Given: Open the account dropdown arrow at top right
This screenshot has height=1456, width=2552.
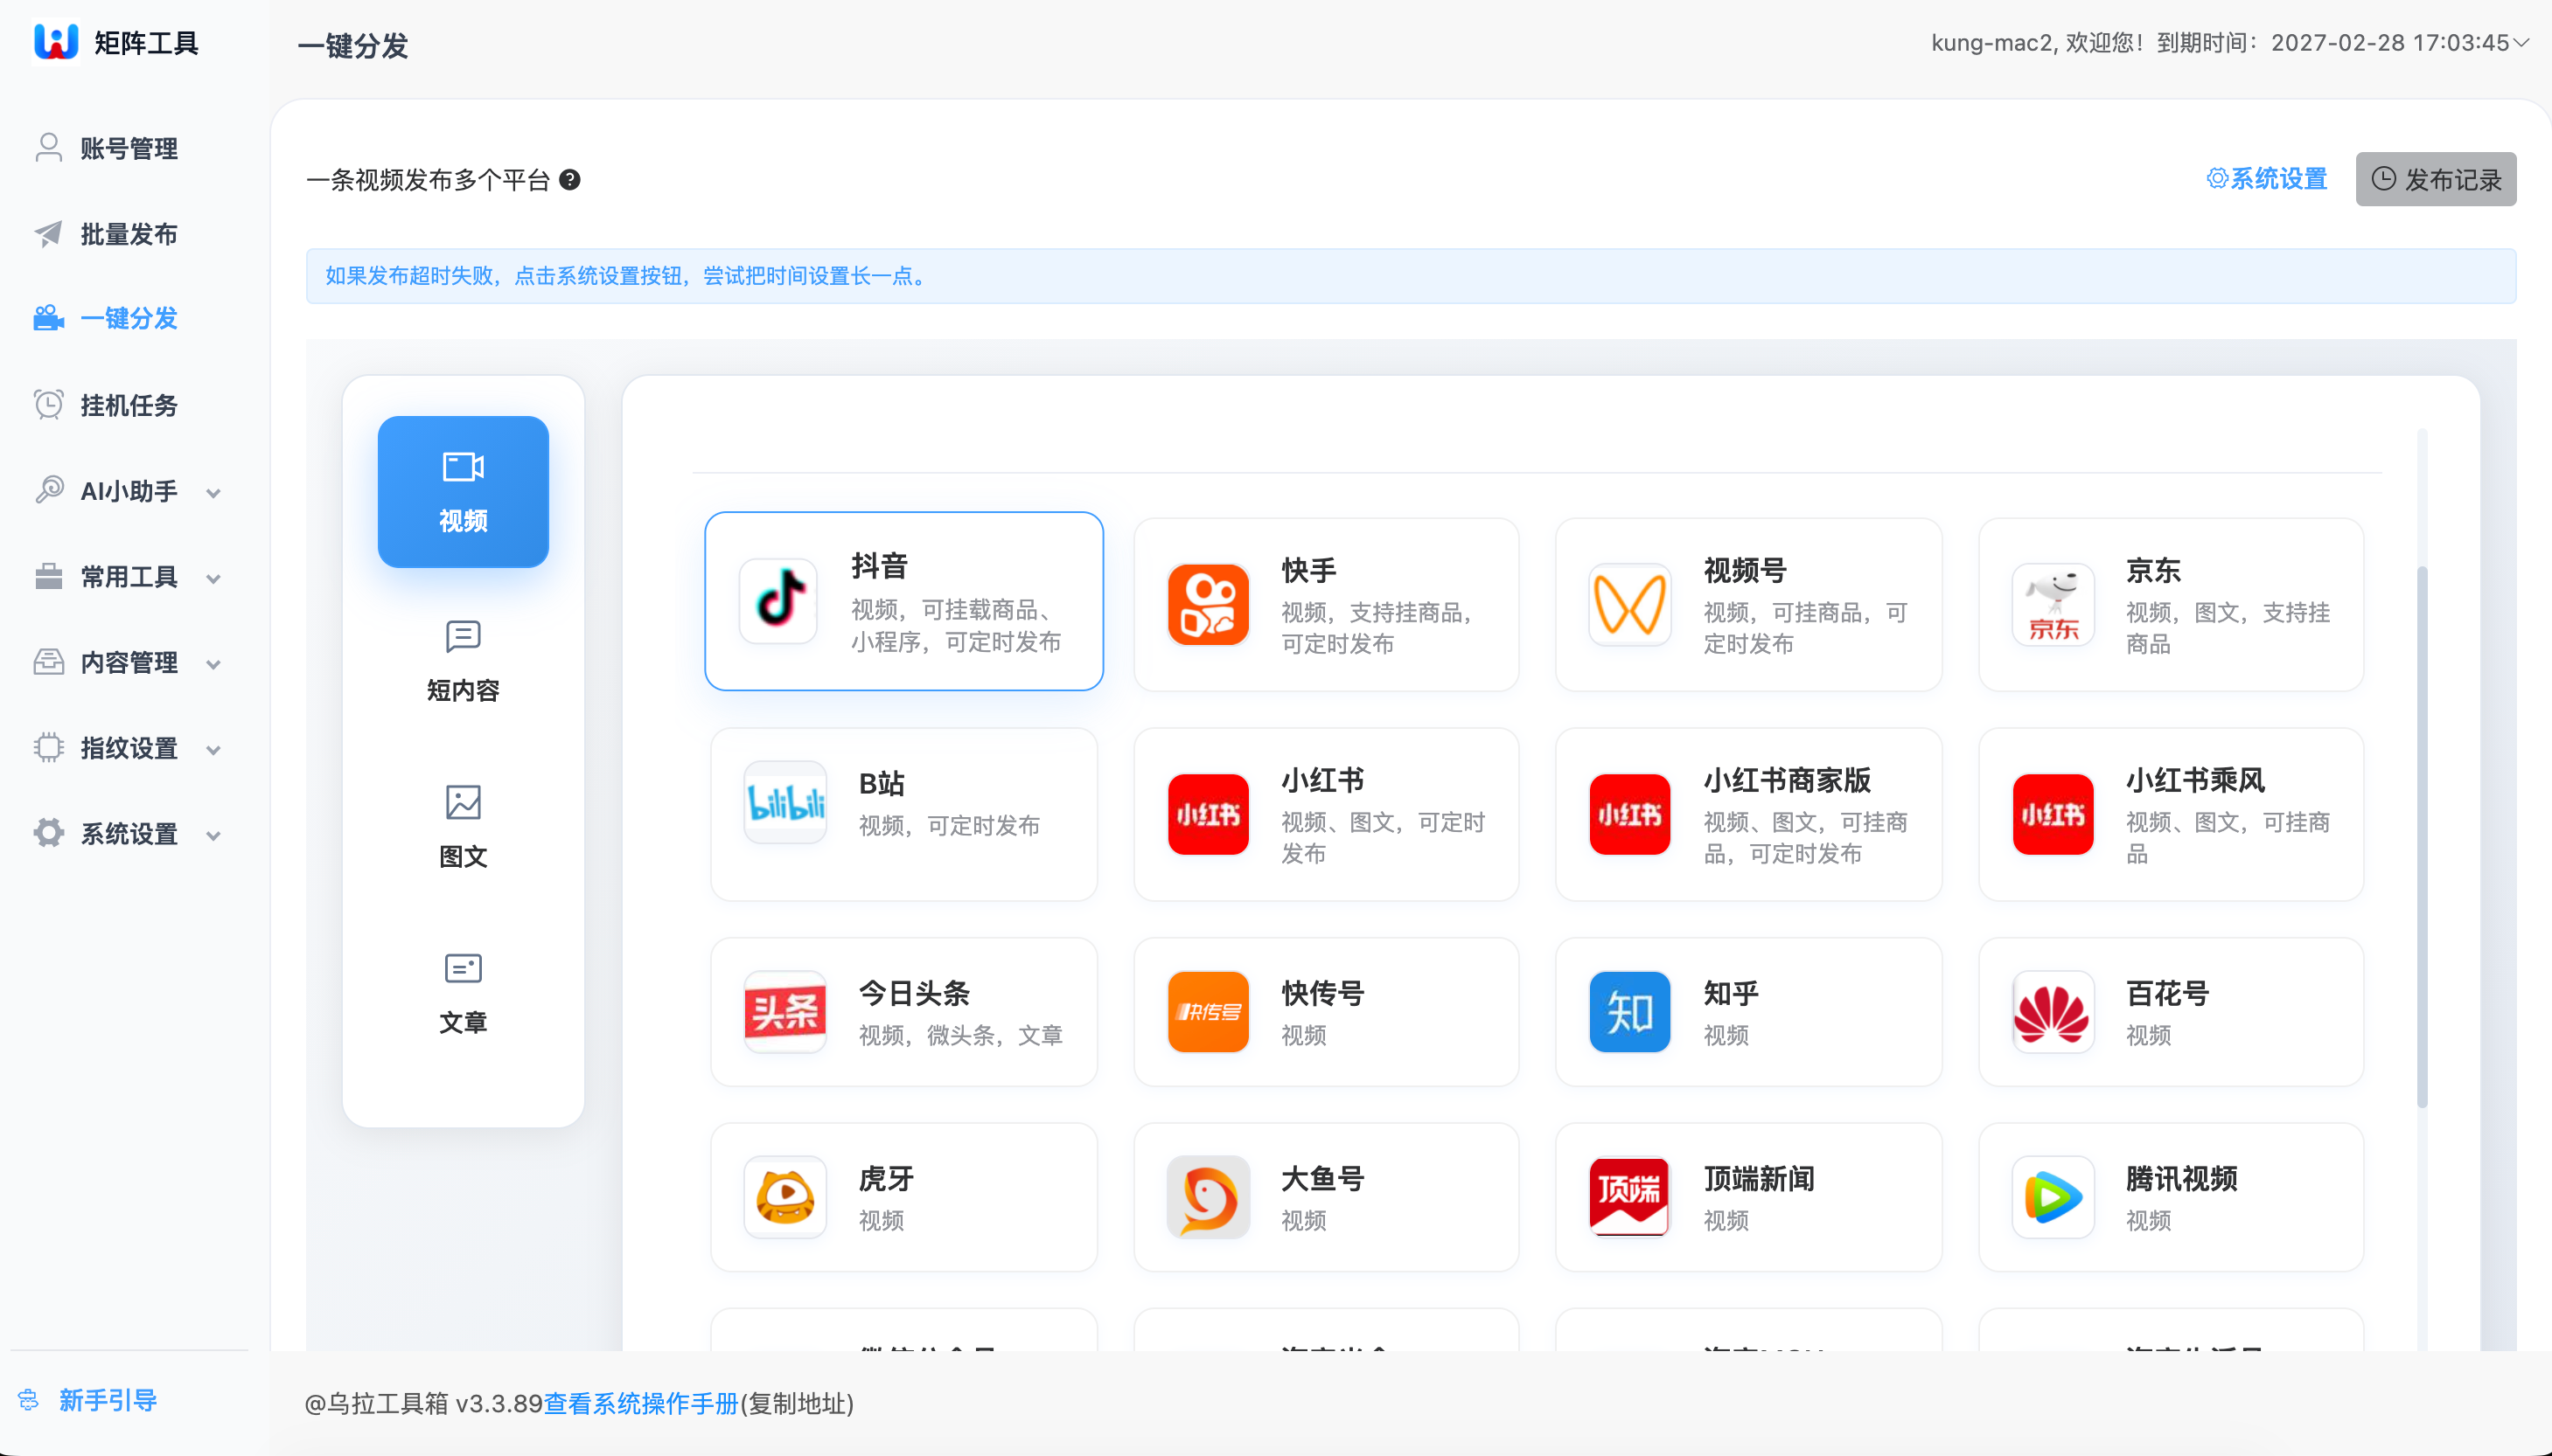Looking at the screenshot, I should tap(2521, 43).
